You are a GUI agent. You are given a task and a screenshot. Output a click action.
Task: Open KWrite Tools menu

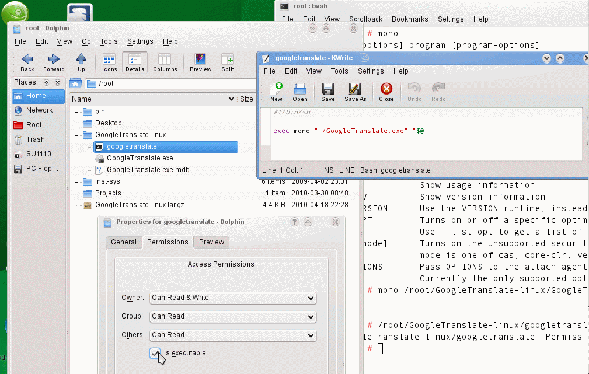click(x=339, y=71)
